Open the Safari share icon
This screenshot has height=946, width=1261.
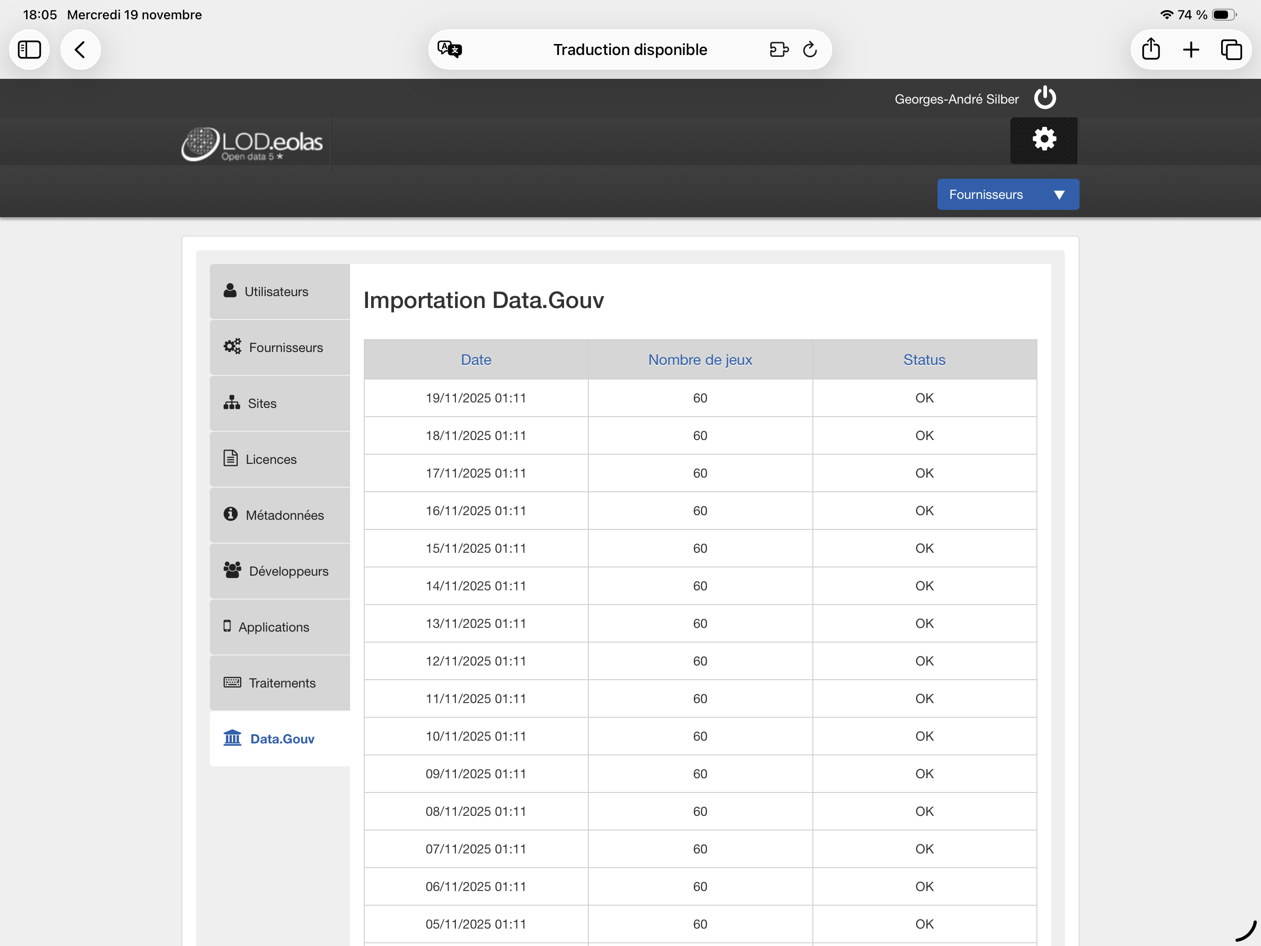pyautogui.click(x=1151, y=49)
